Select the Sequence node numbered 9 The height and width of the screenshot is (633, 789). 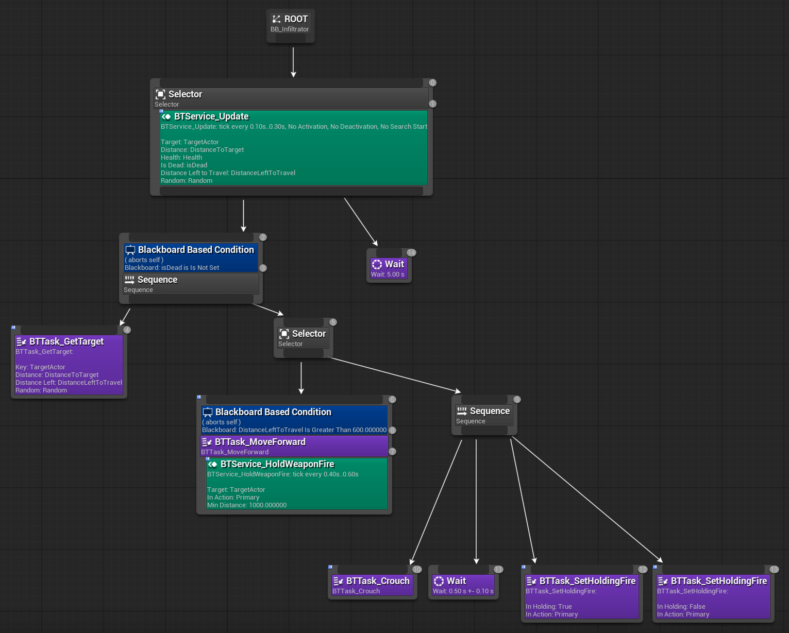[x=483, y=415]
